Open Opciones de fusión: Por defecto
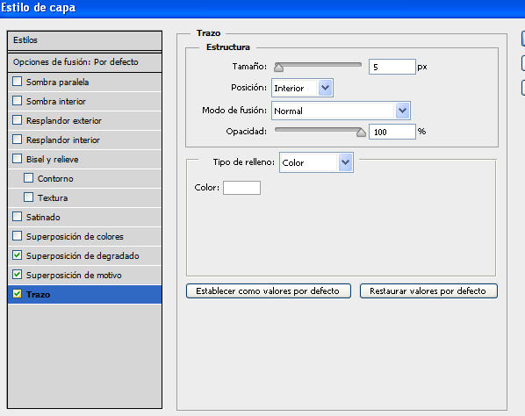 84,62
